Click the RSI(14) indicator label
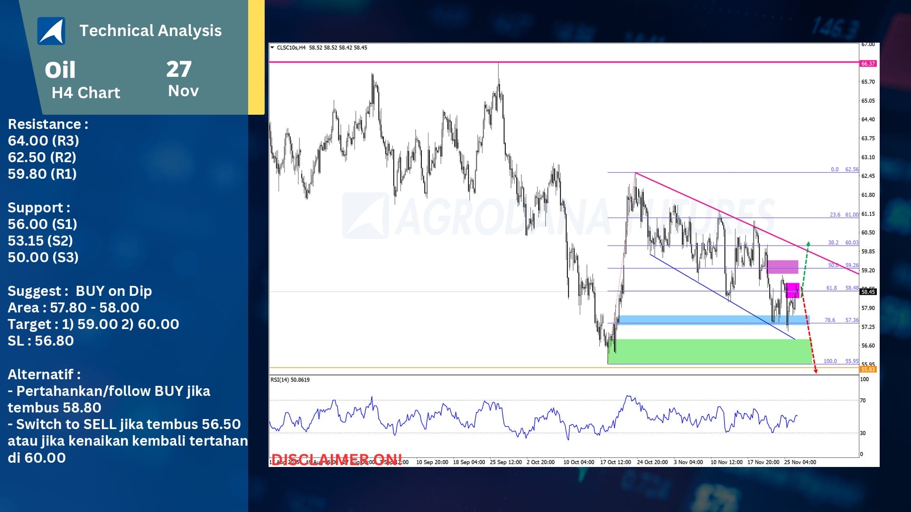This screenshot has width=911, height=512. point(290,380)
